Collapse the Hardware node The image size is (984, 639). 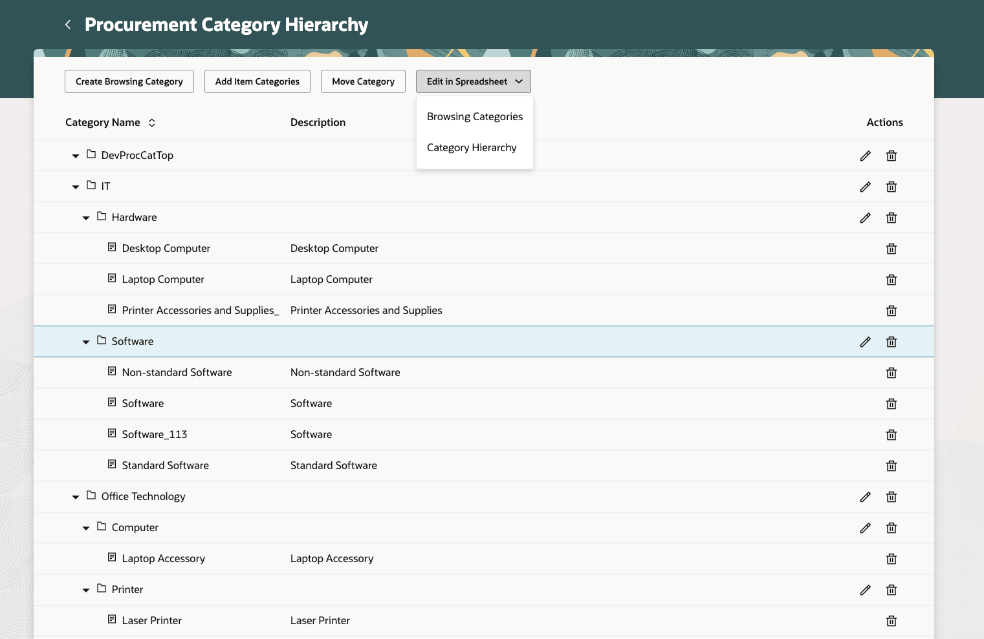pyautogui.click(x=86, y=218)
